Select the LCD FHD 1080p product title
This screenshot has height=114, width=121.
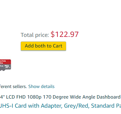point(60,97)
